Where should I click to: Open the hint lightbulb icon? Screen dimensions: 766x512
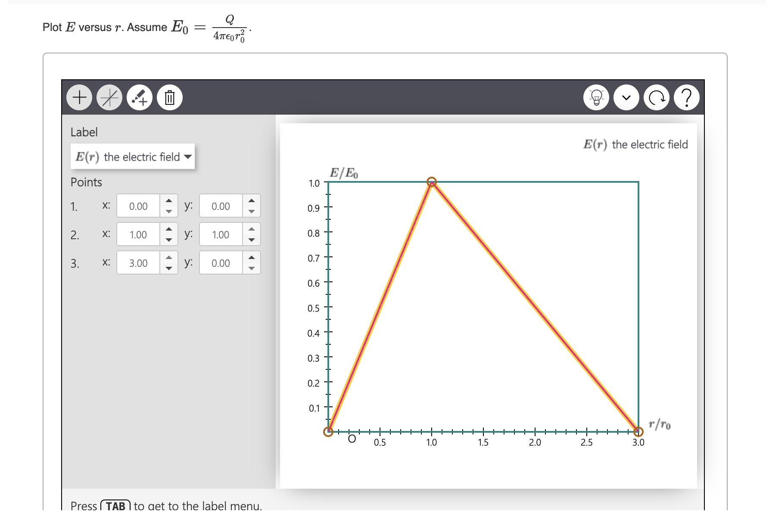(x=596, y=98)
